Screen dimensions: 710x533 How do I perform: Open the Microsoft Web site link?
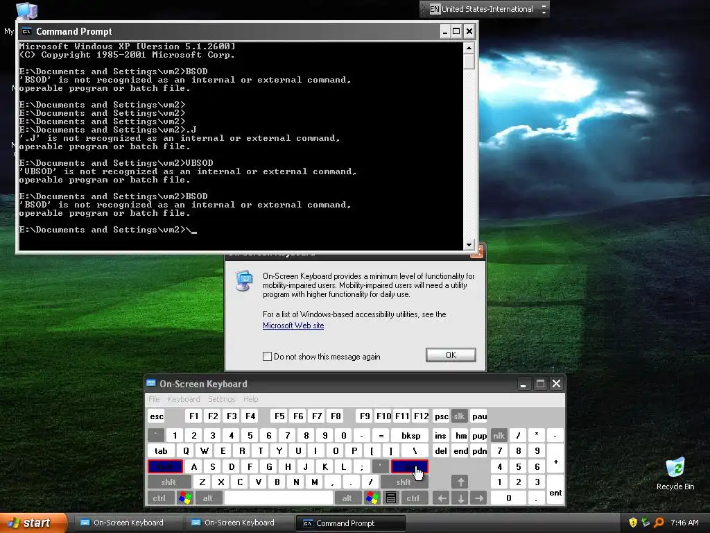pyautogui.click(x=293, y=325)
